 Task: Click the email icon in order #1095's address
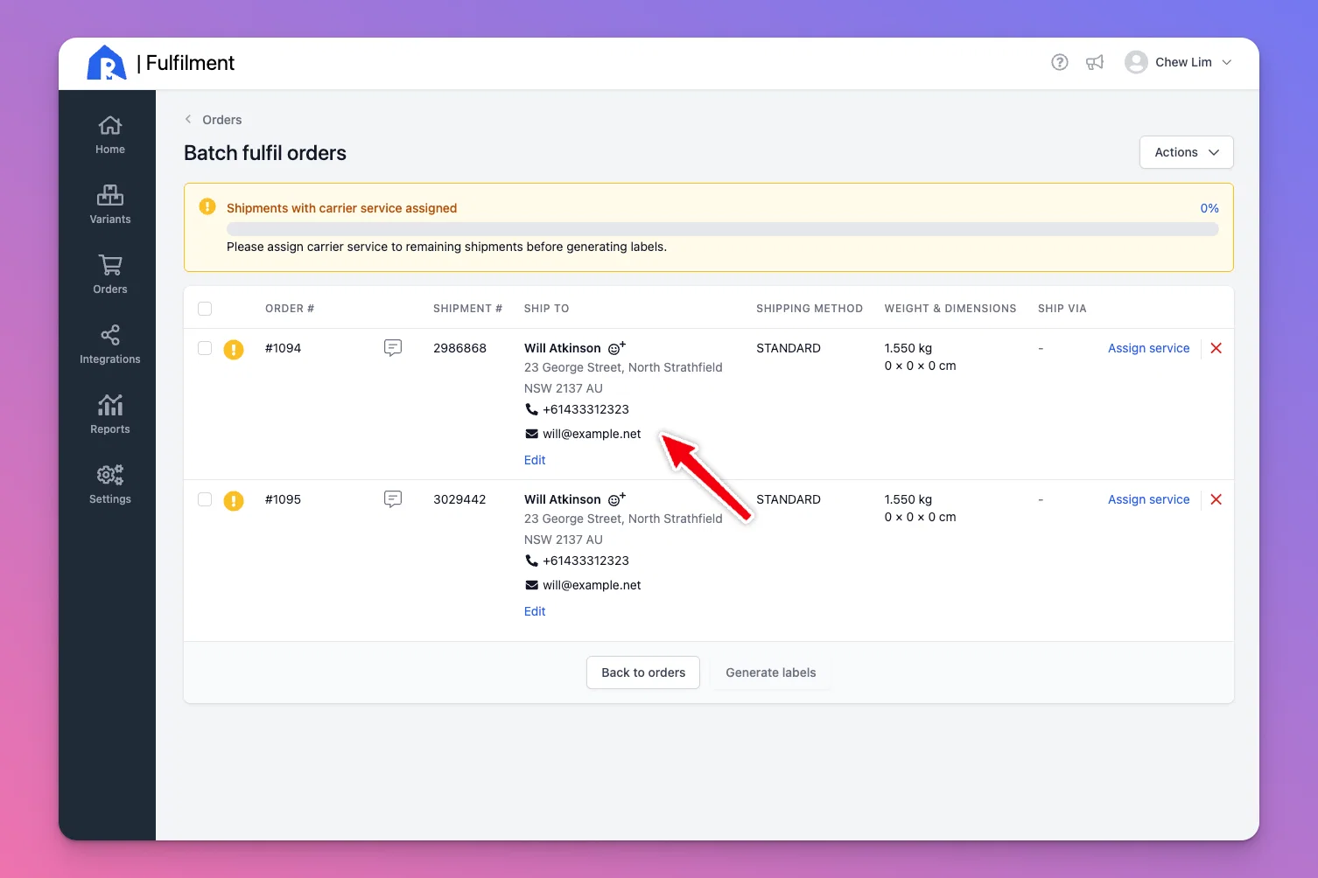tap(531, 585)
